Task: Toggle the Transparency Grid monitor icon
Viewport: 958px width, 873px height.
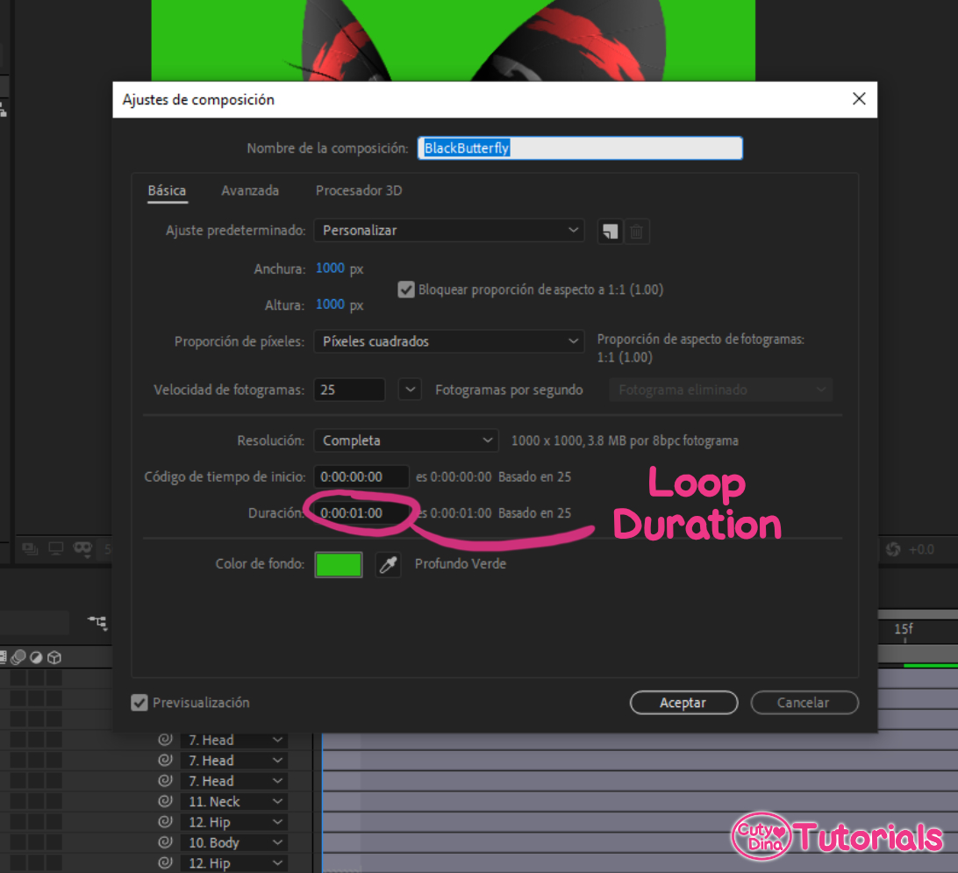Action: (56, 547)
